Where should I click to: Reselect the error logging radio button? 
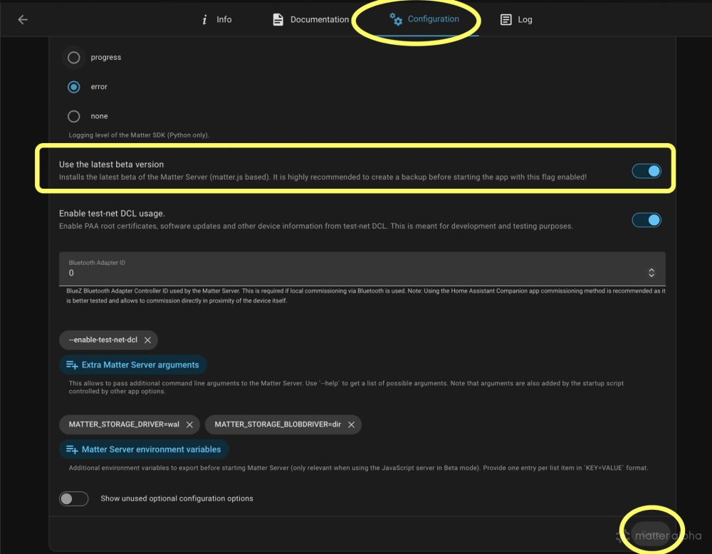[73, 86]
